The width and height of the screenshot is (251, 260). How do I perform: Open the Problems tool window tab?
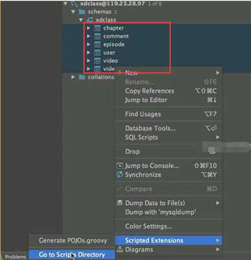click(15, 257)
